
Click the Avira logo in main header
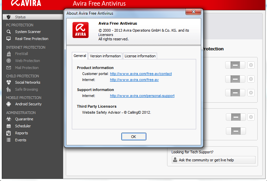pyautogui.click(x=26, y=3)
